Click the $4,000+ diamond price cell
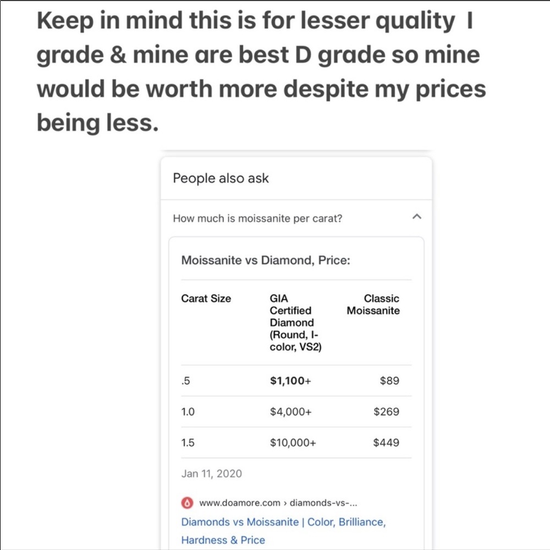This screenshot has height=550, width=550. pyautogui.click(x=291, y=411)
